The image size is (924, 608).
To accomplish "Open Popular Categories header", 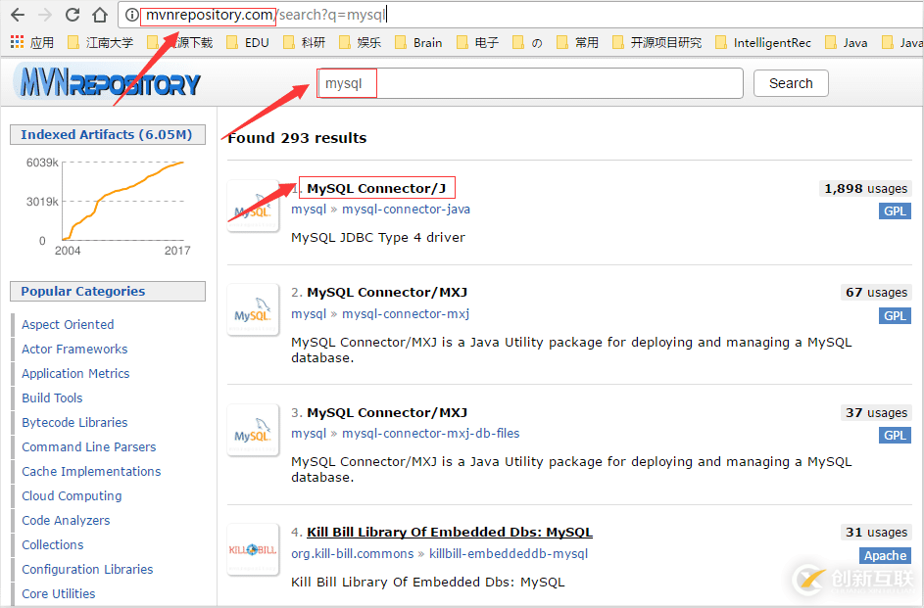I will point(107,292).
